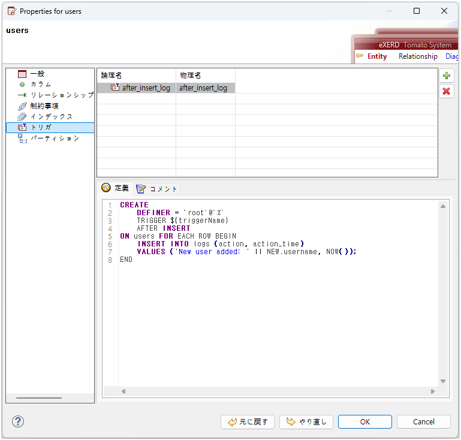Click the リレーションシップ connector icon
Image resolution: width=461 pixels, height=440 pixels.
coord(22,95)
